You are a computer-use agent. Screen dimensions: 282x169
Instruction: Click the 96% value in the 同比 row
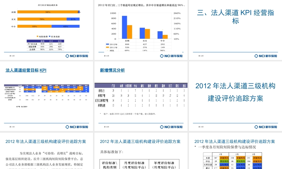pos(163,50)
